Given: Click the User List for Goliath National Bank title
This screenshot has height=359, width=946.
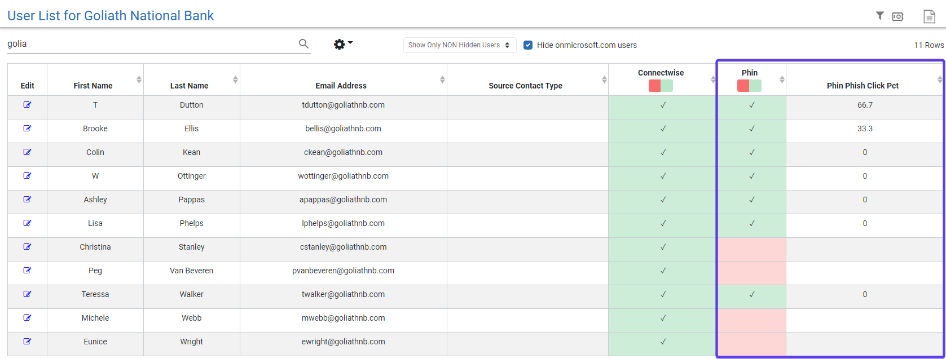Looking at the screenshot, I should point(111,16).
